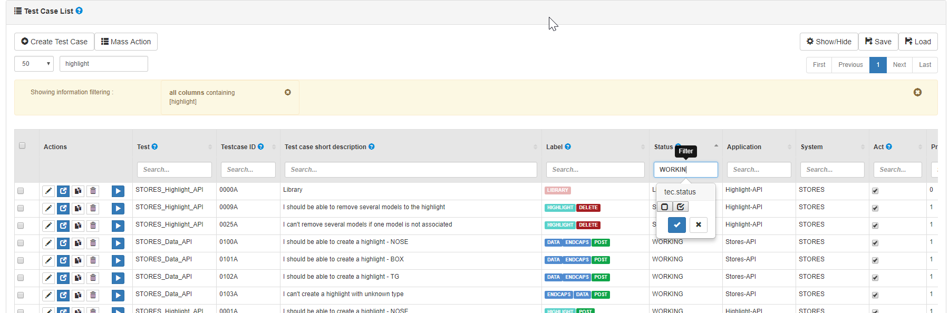The image size is (949, 313).
Task: Click Create Test Case button
Action: 54,42
